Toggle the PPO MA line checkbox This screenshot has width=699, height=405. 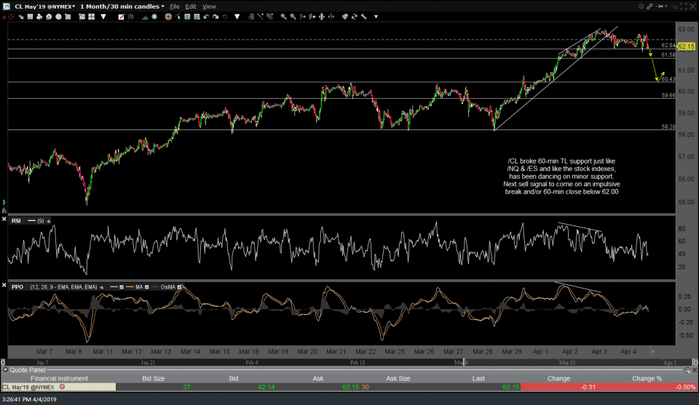[x=146, y=287]
